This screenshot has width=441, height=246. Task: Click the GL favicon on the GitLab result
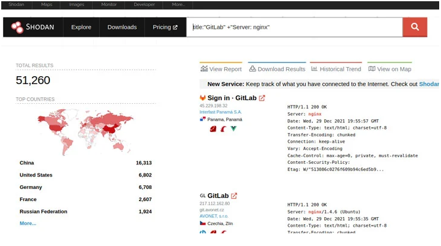point(203,196)
